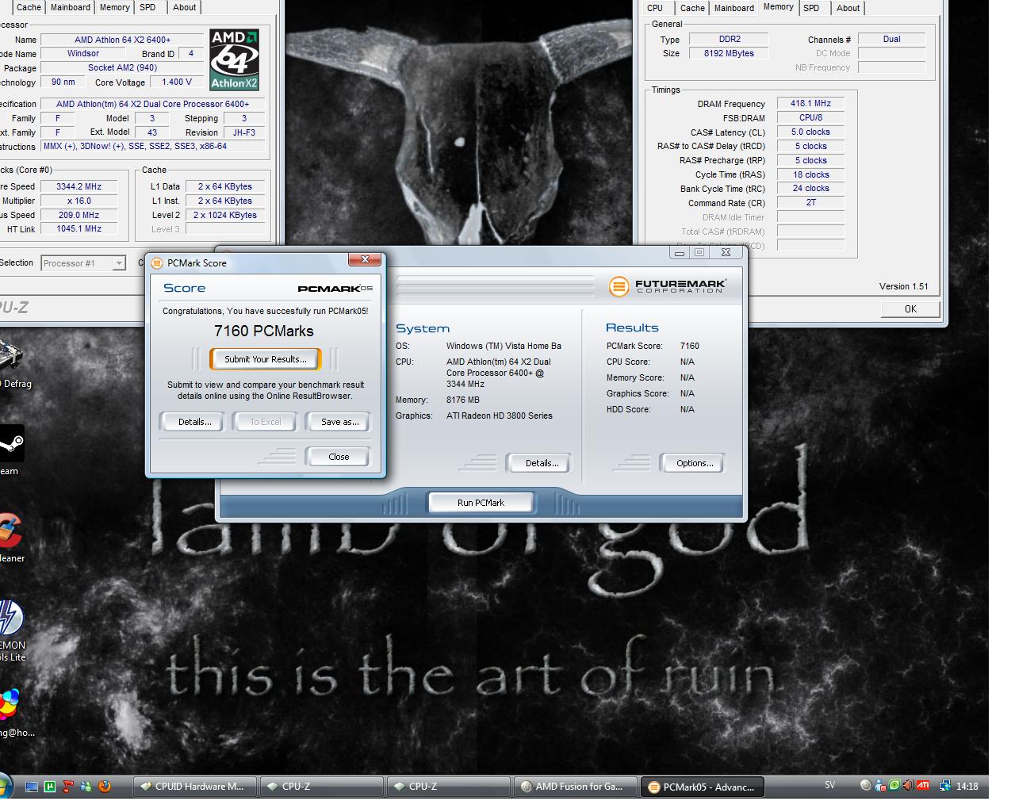Click the CPU/8 FSB:DRAM value
This screenshot has height=812, width=1015.
click(810, 118)
